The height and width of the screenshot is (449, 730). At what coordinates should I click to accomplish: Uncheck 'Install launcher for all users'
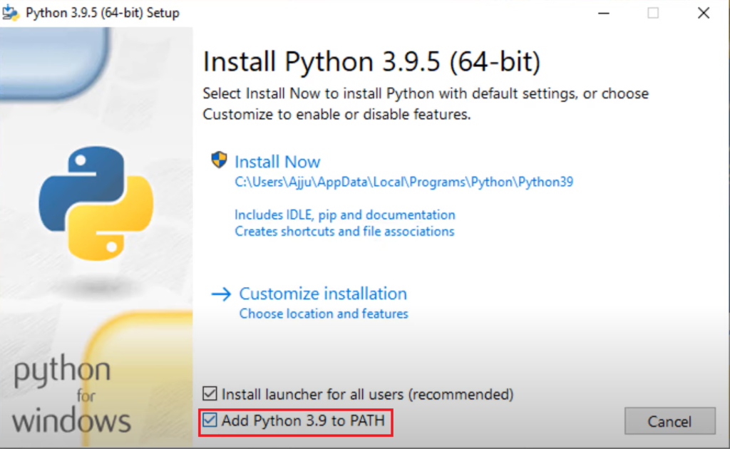tap(209, 394)
